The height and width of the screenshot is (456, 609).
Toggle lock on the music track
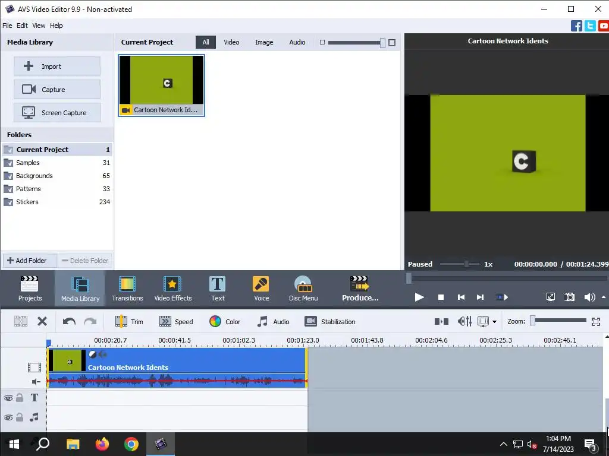coord(20,417)
